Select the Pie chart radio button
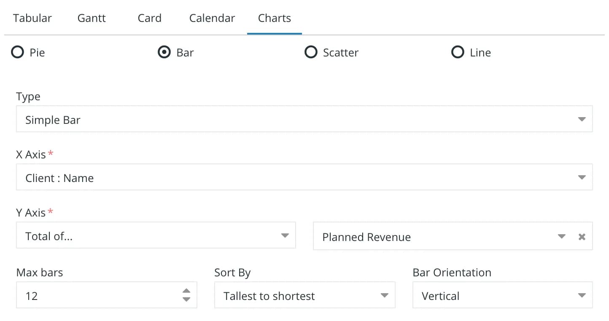This screenshot has width=609, height=321. click(17, 52)
